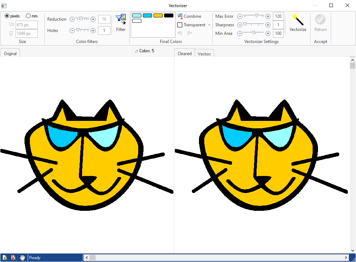Switch to the Cleaned tab
The height and width of the screenshot is (262, 356).
184,54
